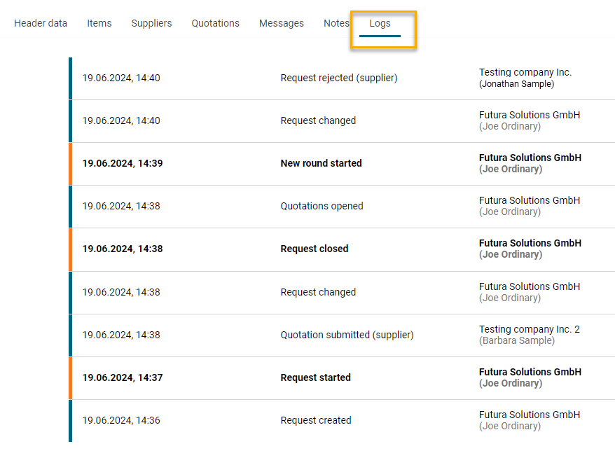Open the Header data tab
This screenshot has width=615, height=465.
click(41, 23)
